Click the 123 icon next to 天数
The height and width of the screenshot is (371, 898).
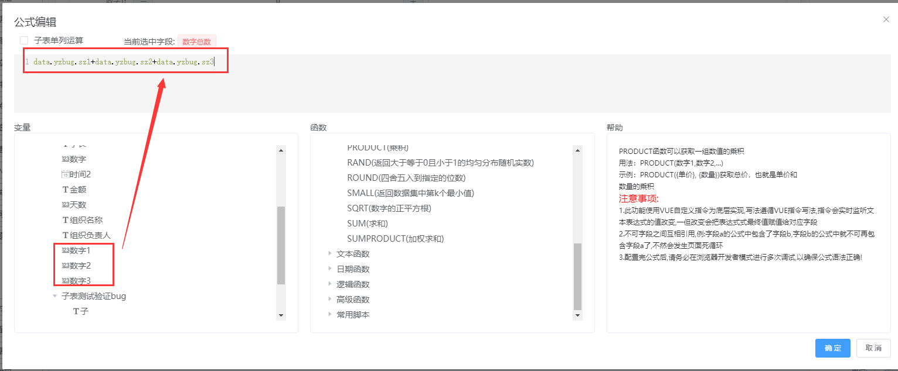click(x=65, y=205)
